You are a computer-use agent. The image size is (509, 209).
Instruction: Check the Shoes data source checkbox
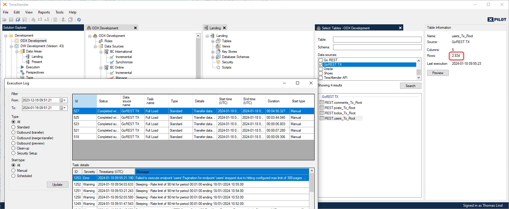click(x=321, y=74)
